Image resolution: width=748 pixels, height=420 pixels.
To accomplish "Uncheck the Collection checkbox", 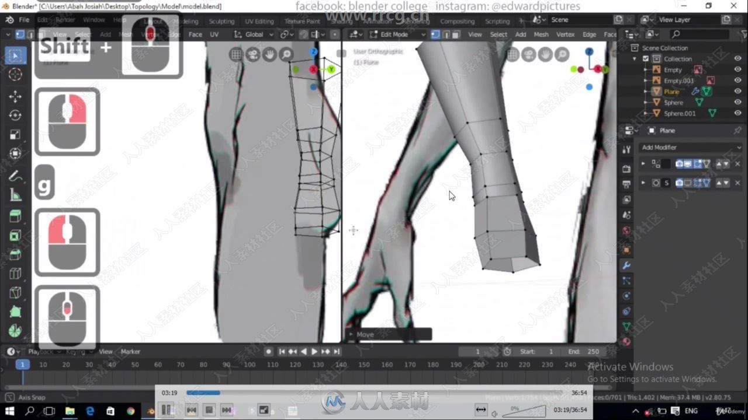I will tap(646, 59).
